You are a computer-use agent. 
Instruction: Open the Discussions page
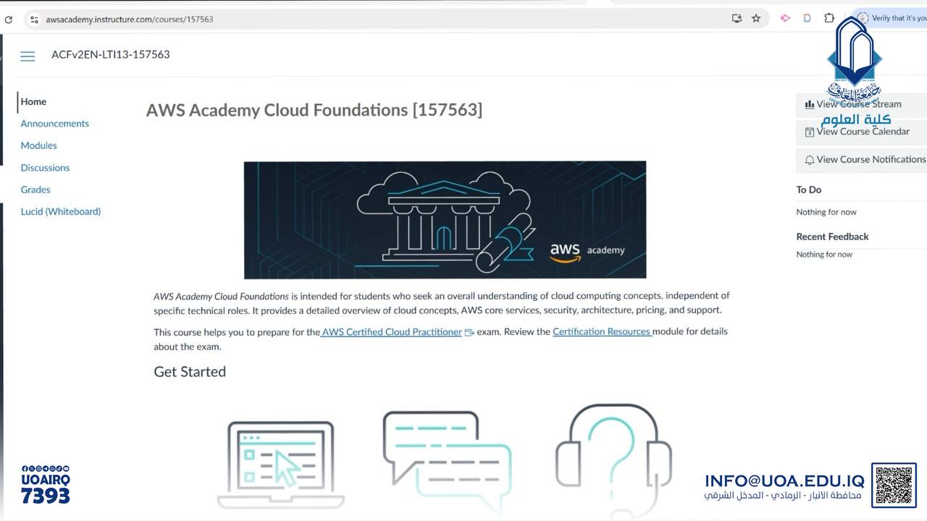[x=45, y=168]
